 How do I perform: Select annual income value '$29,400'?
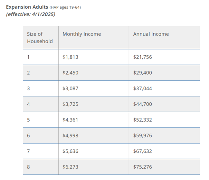(142, 73)
